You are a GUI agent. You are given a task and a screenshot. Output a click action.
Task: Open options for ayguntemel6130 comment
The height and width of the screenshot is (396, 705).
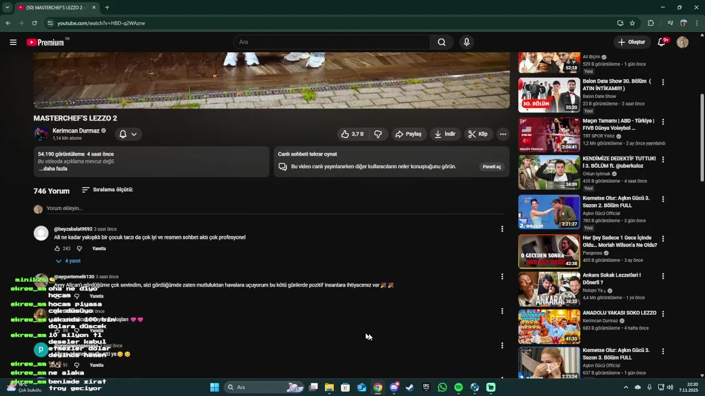[x=502, y=277]
